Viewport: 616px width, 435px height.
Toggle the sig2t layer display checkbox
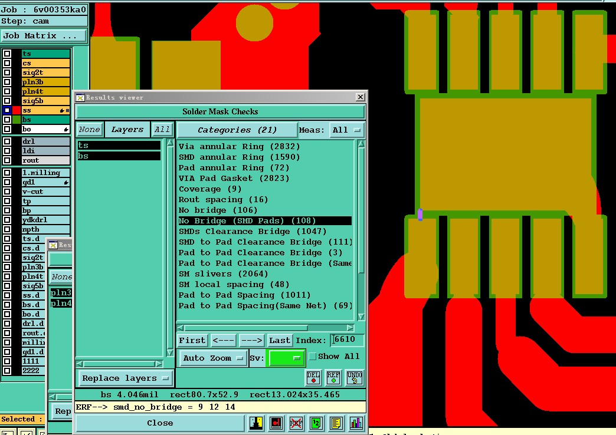7,72
